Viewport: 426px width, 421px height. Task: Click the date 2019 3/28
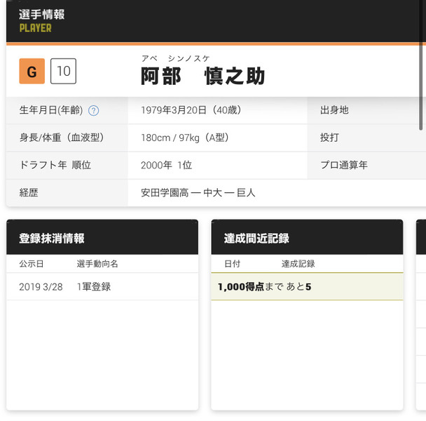[41, 287]
